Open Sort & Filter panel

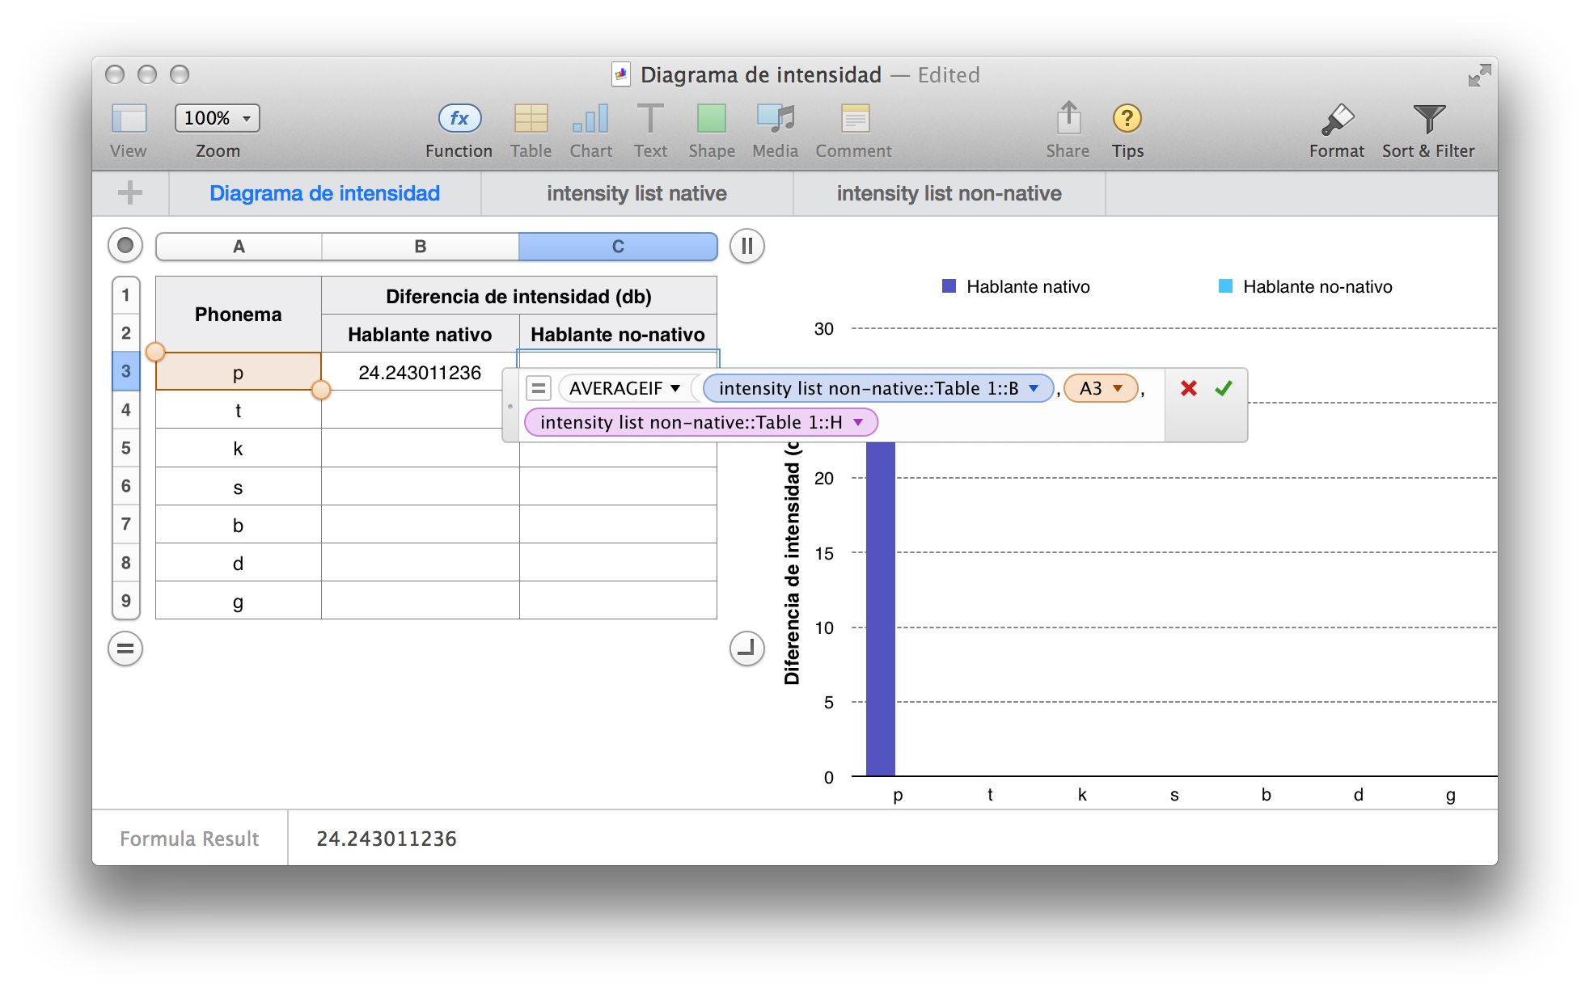[x=1428, y=119]
